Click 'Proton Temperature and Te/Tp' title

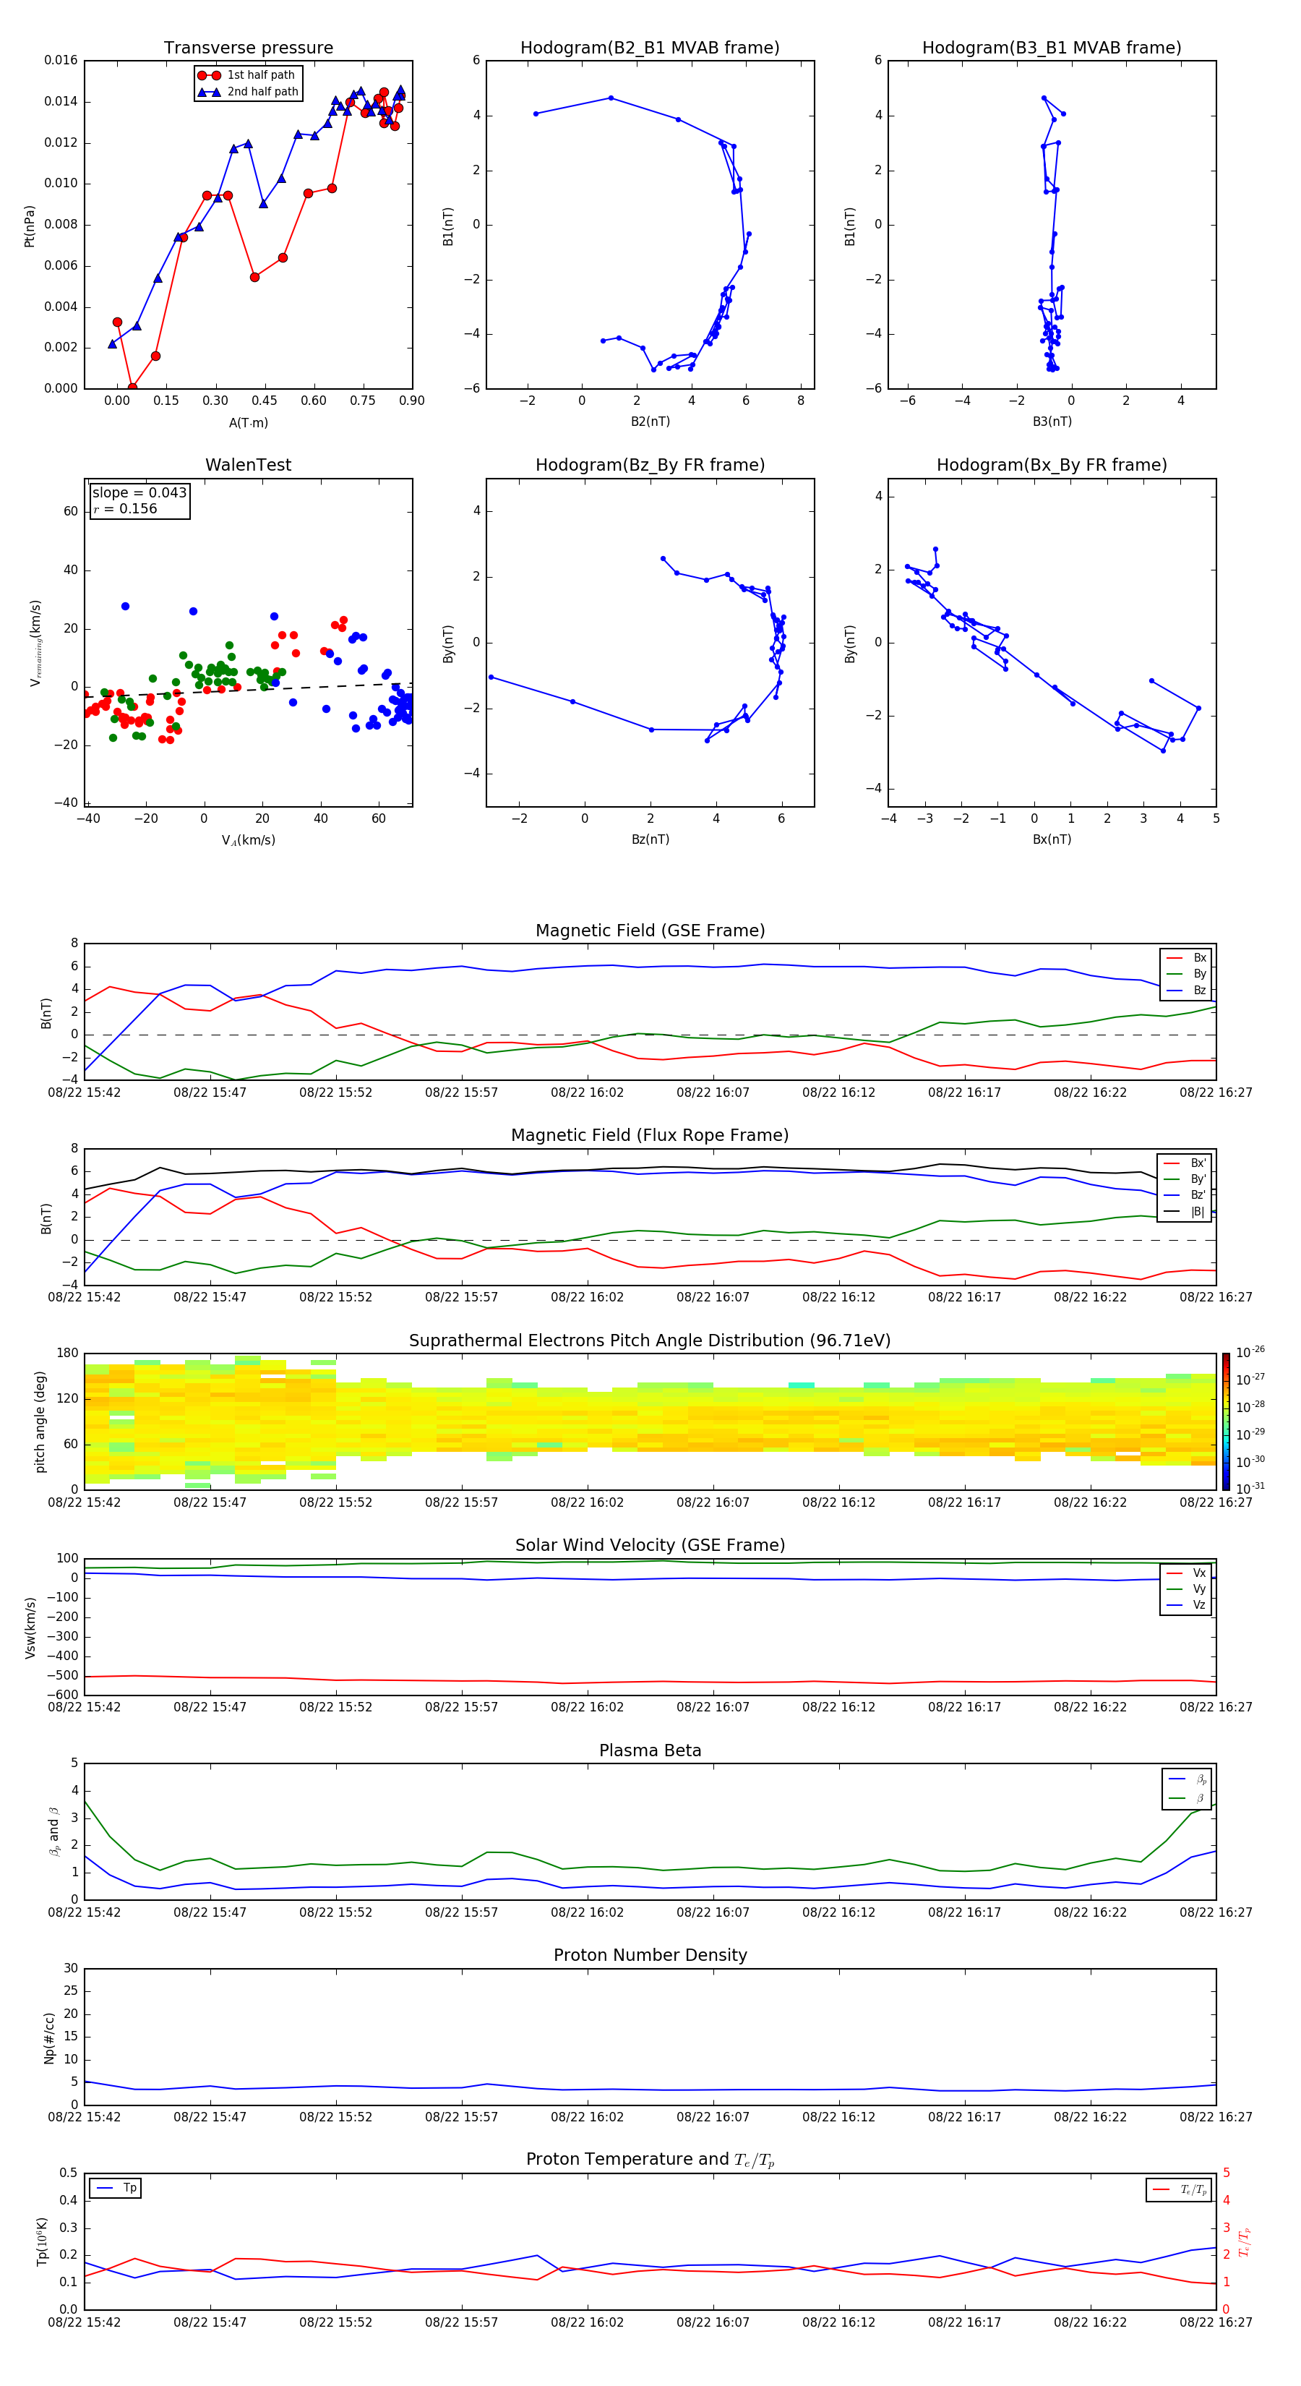(650, 2160)
